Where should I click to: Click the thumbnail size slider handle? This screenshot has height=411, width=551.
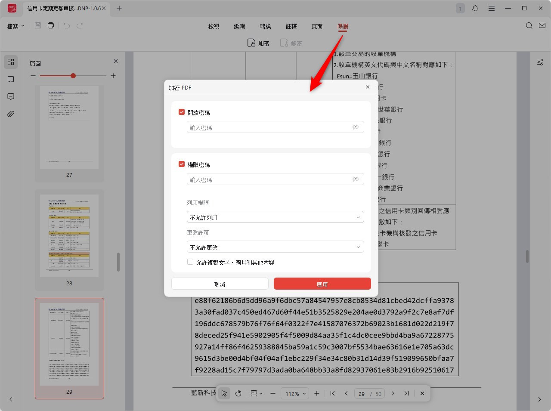[x=73, y=76]
